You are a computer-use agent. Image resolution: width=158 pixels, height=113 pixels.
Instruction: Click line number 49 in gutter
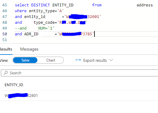[x=5, y=28]
